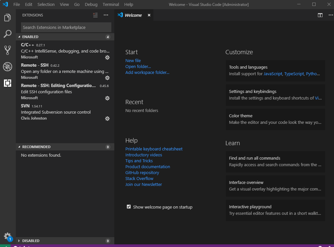Open Tips and Tricks link
This screenshot has height=247, width=334.
139,161
